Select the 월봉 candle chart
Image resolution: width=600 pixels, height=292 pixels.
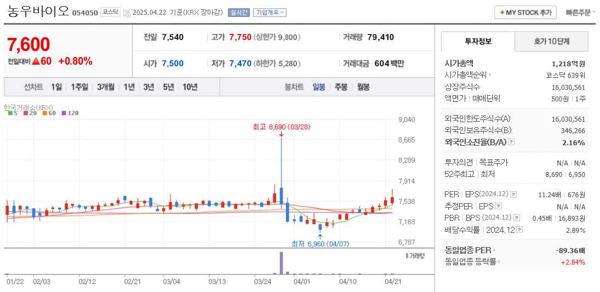[363, 87]
